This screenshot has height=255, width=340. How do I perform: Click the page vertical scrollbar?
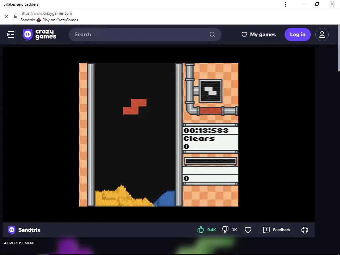(338, 48)
